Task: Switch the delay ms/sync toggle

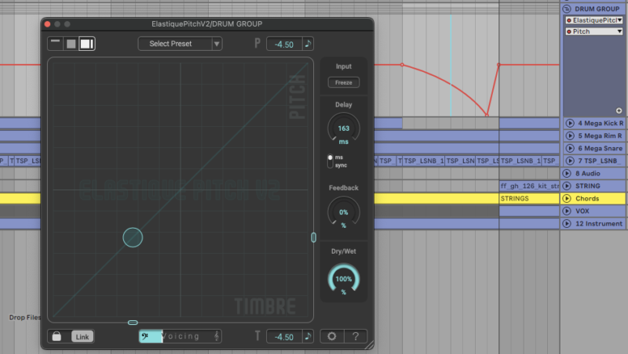Action: tap(330, 161)
